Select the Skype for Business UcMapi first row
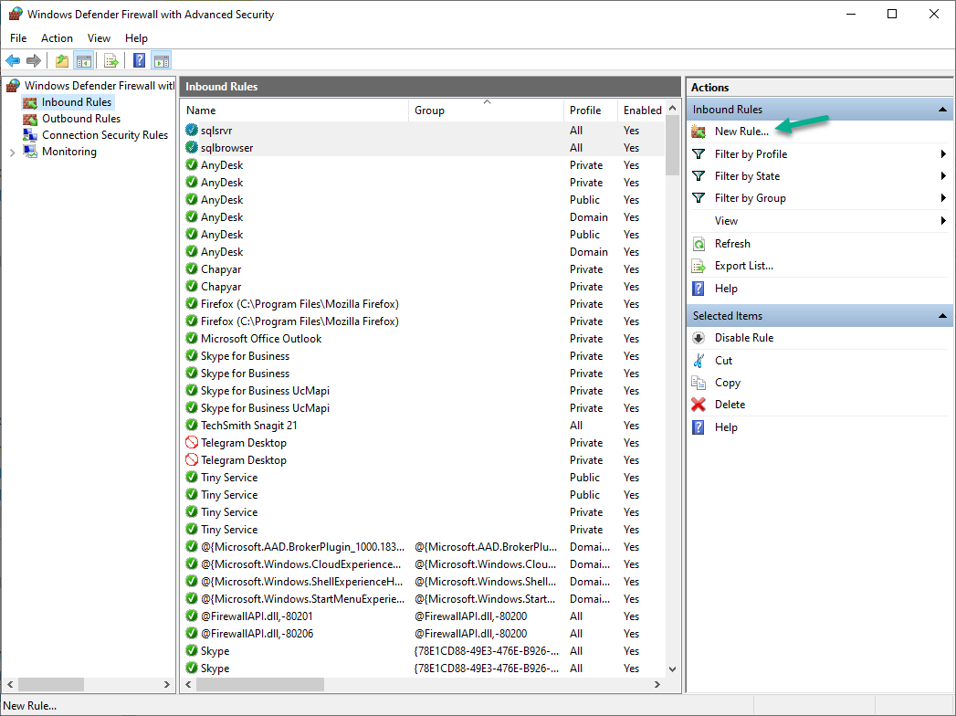Viewport: 956px width, 716px height. [423, 390]
